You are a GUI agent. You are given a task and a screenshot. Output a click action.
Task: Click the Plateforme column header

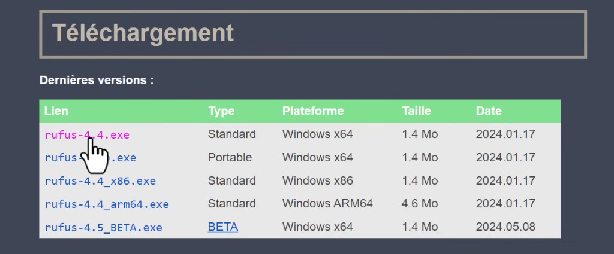click(x=313, y=111)
